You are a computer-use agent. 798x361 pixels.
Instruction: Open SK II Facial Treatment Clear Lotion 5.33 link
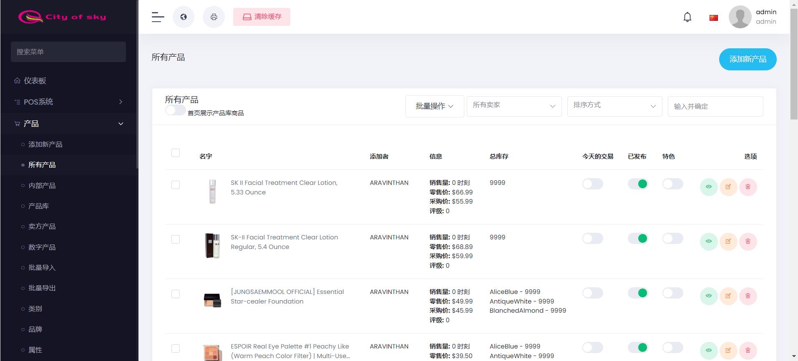click(284, 187)
